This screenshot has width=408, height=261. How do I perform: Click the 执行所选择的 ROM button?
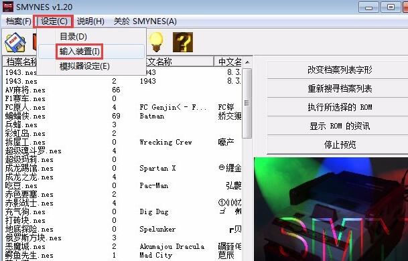(340, 107)
